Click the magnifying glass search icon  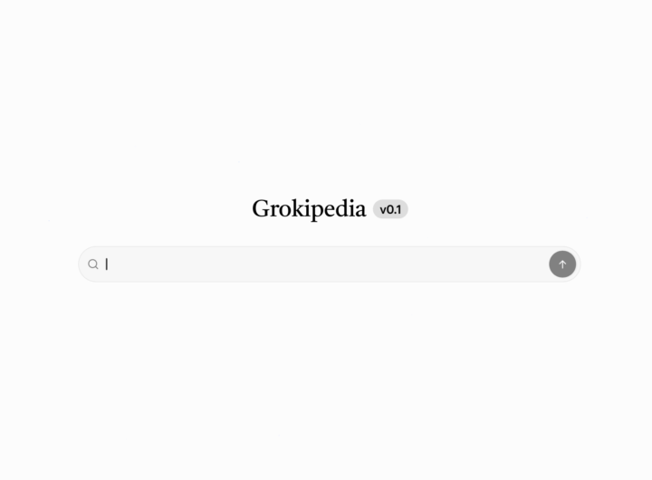pos(93,264)
